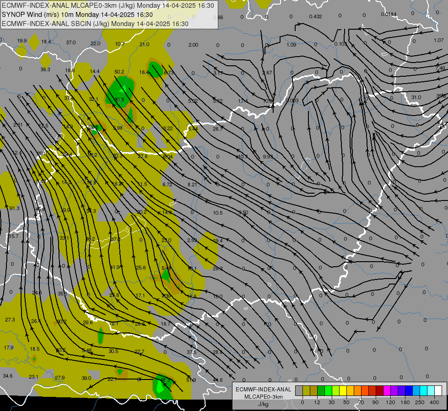Viewport: 448px width, 411px height.
Task: Click the map value 41.9
Action: [115, 267]
